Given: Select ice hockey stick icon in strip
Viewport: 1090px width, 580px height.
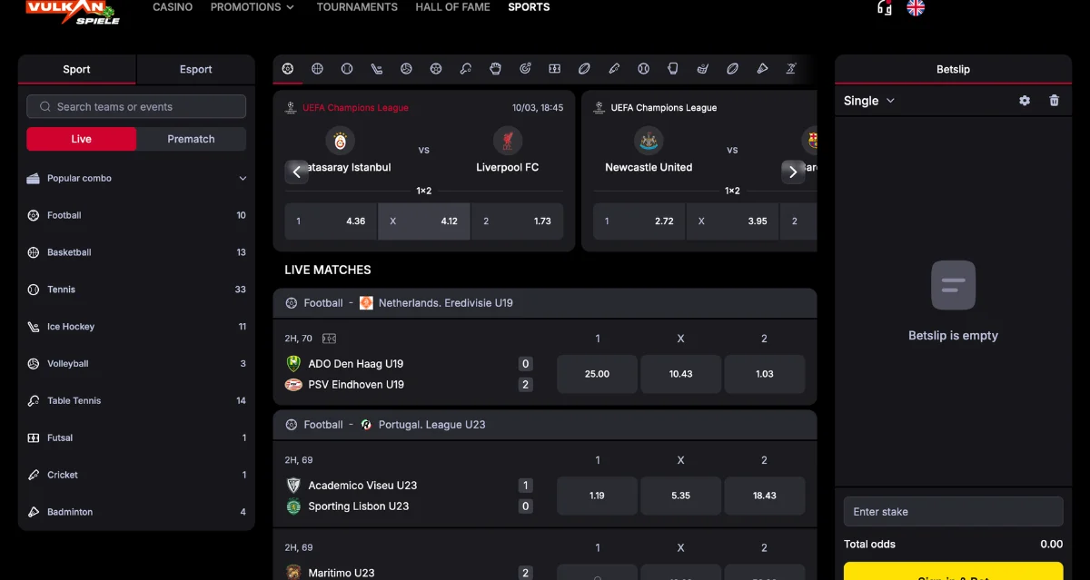Looking at the screenshot, I should tap(377, 68).
